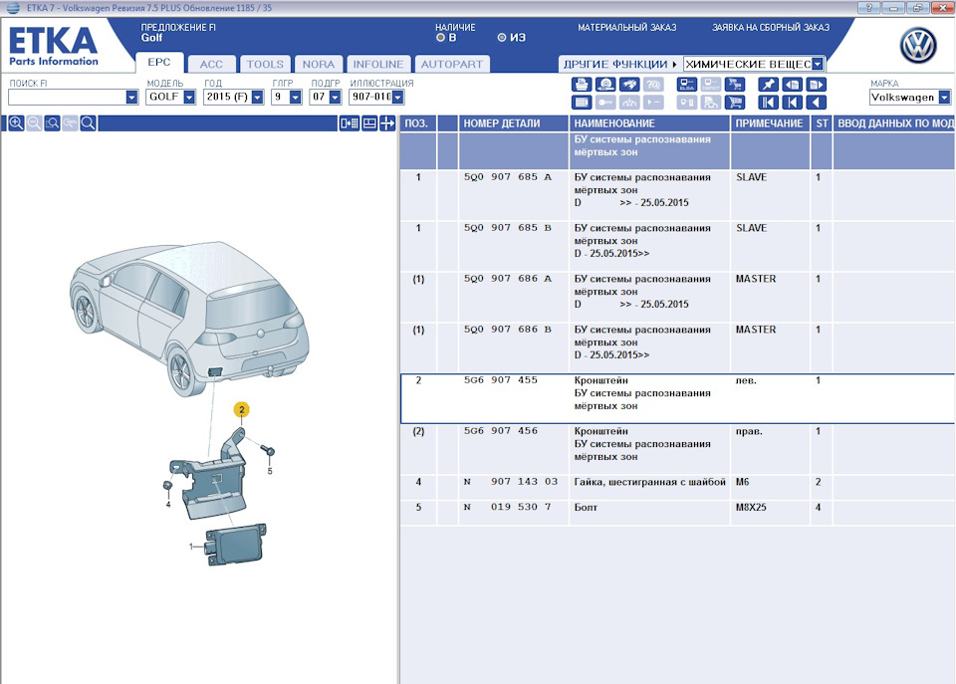The image size is (956, 684).
Task: Click the keyboard panel icon
Action: tap(581, 103)
